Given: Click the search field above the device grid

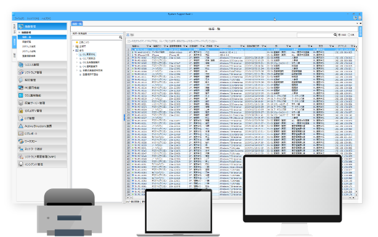Looking at the screenshot, I should pos(315,35).
